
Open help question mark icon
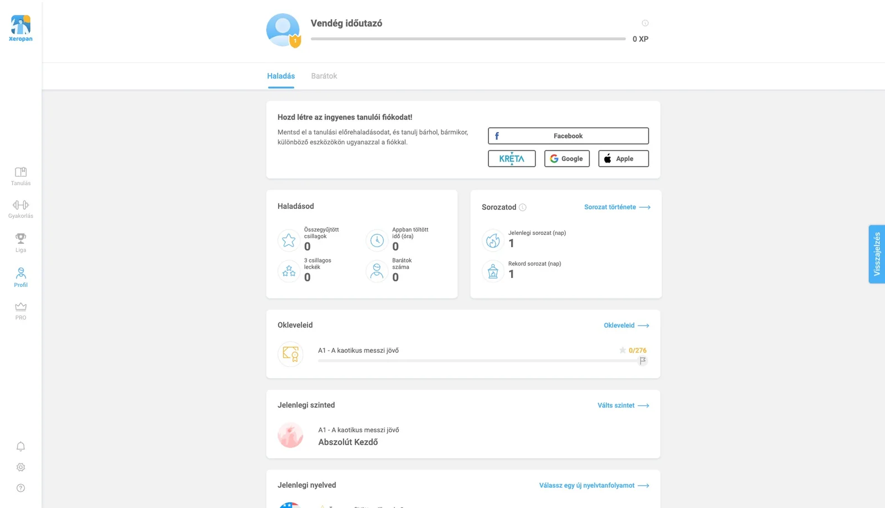pos(20,488)
